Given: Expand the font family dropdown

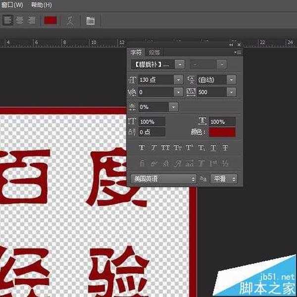Looking at the screenshot, I should click(x=180, y=64).
